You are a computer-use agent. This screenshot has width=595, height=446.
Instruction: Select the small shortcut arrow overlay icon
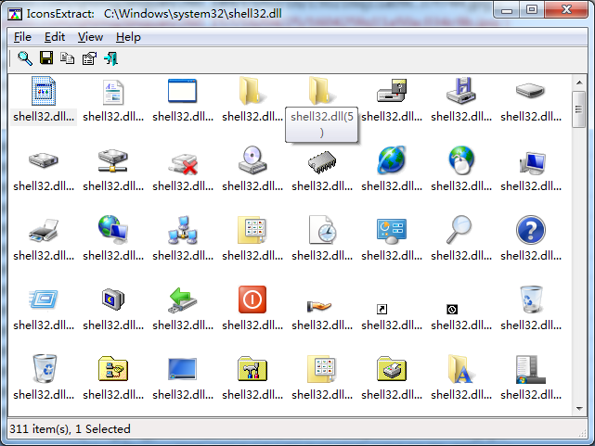[x=382, y=309]
